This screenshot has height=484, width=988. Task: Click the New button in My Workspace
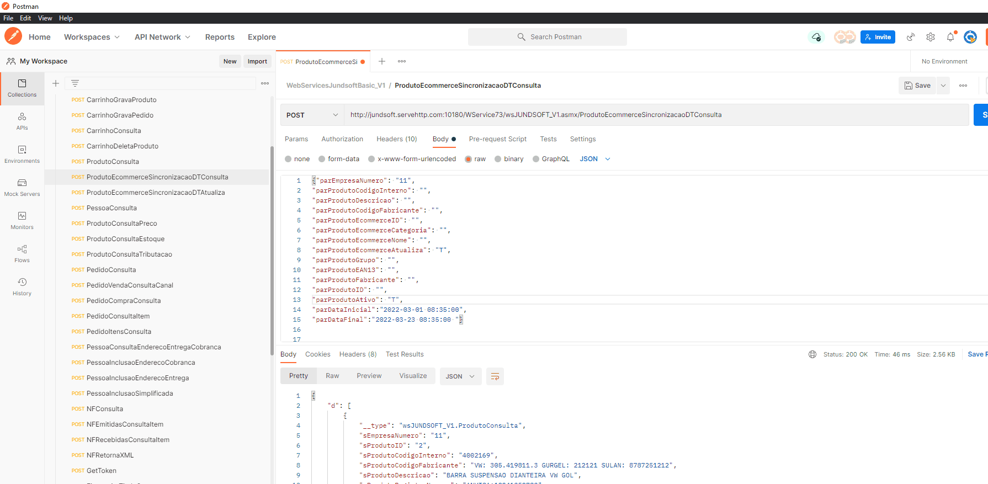pos(230,61)
